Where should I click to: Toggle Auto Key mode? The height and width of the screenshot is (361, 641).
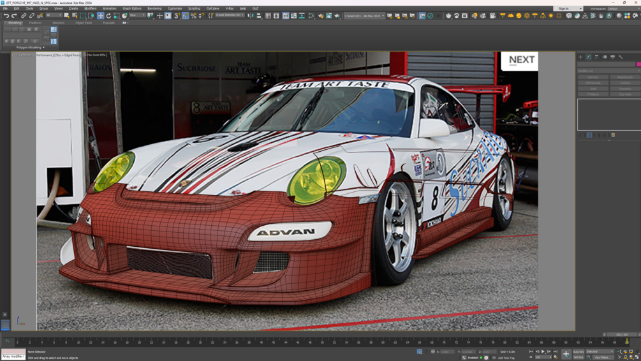(x=578, y=351)
